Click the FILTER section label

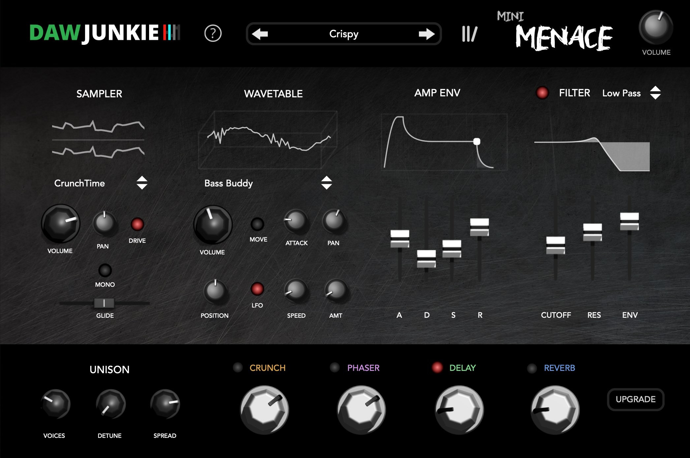point(575,93)
